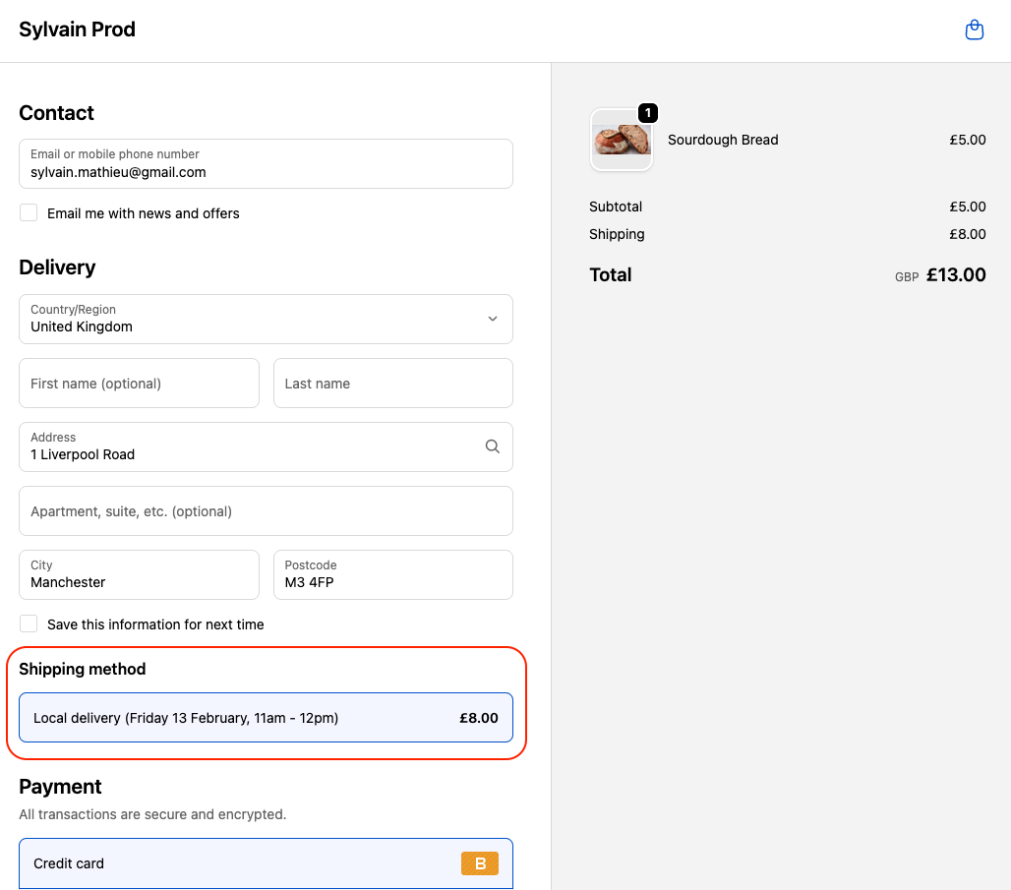Click the Sylvain Prod store title
The height and width of the screenshot is (890, 1011).
point(77,30)
